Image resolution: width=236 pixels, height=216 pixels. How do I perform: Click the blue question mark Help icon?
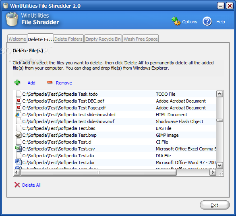click(x=207, y=21)
